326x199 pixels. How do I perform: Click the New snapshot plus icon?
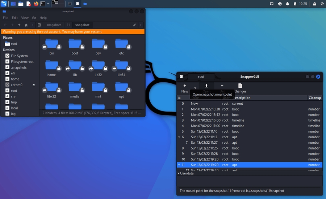click(185, 86)
